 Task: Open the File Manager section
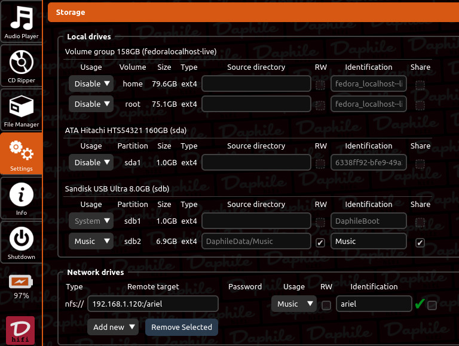[21, 110]
